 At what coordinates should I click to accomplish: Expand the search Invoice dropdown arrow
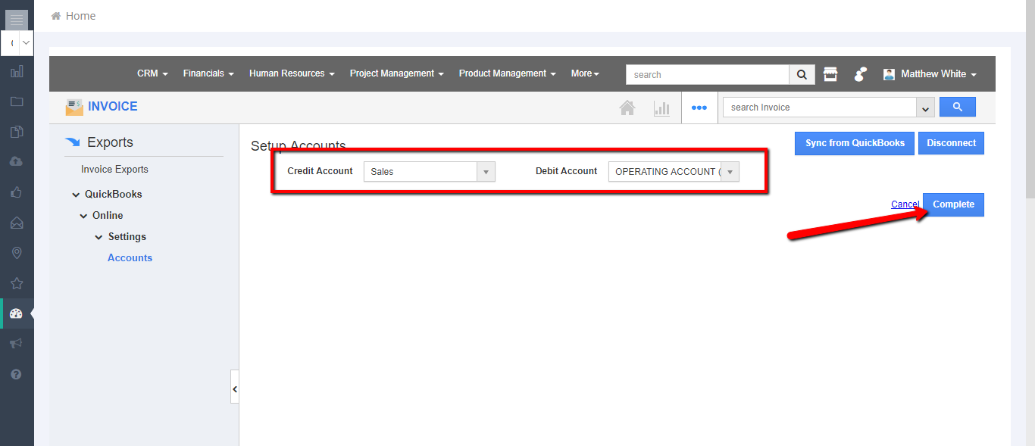coord(925,108)
